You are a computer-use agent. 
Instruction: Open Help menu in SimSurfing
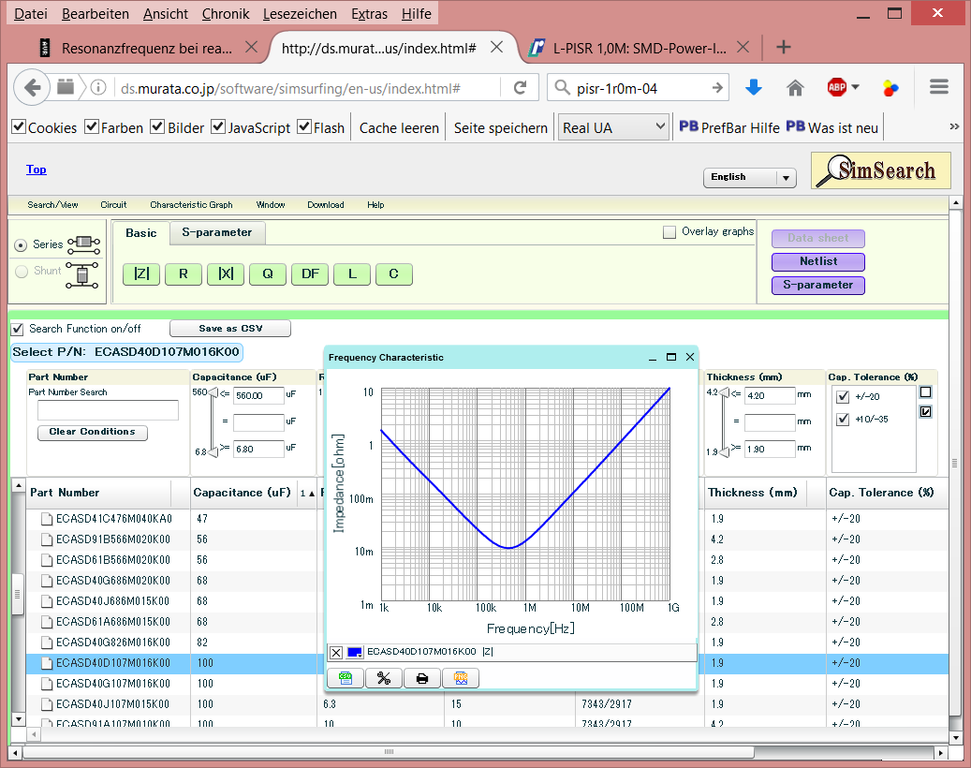tap(375, 205)
